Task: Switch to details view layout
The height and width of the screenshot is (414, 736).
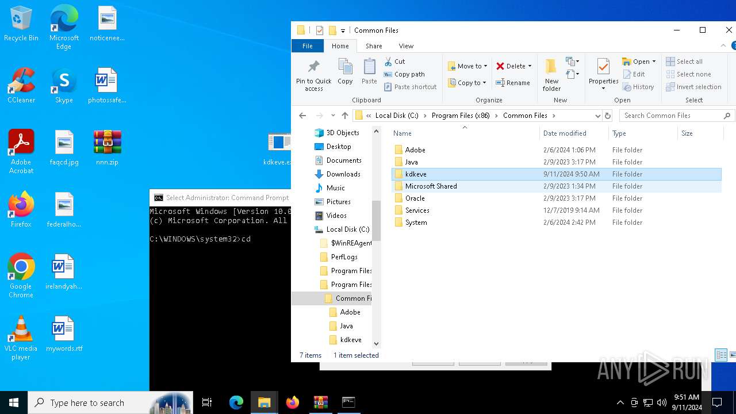Action: coord(721,355)
